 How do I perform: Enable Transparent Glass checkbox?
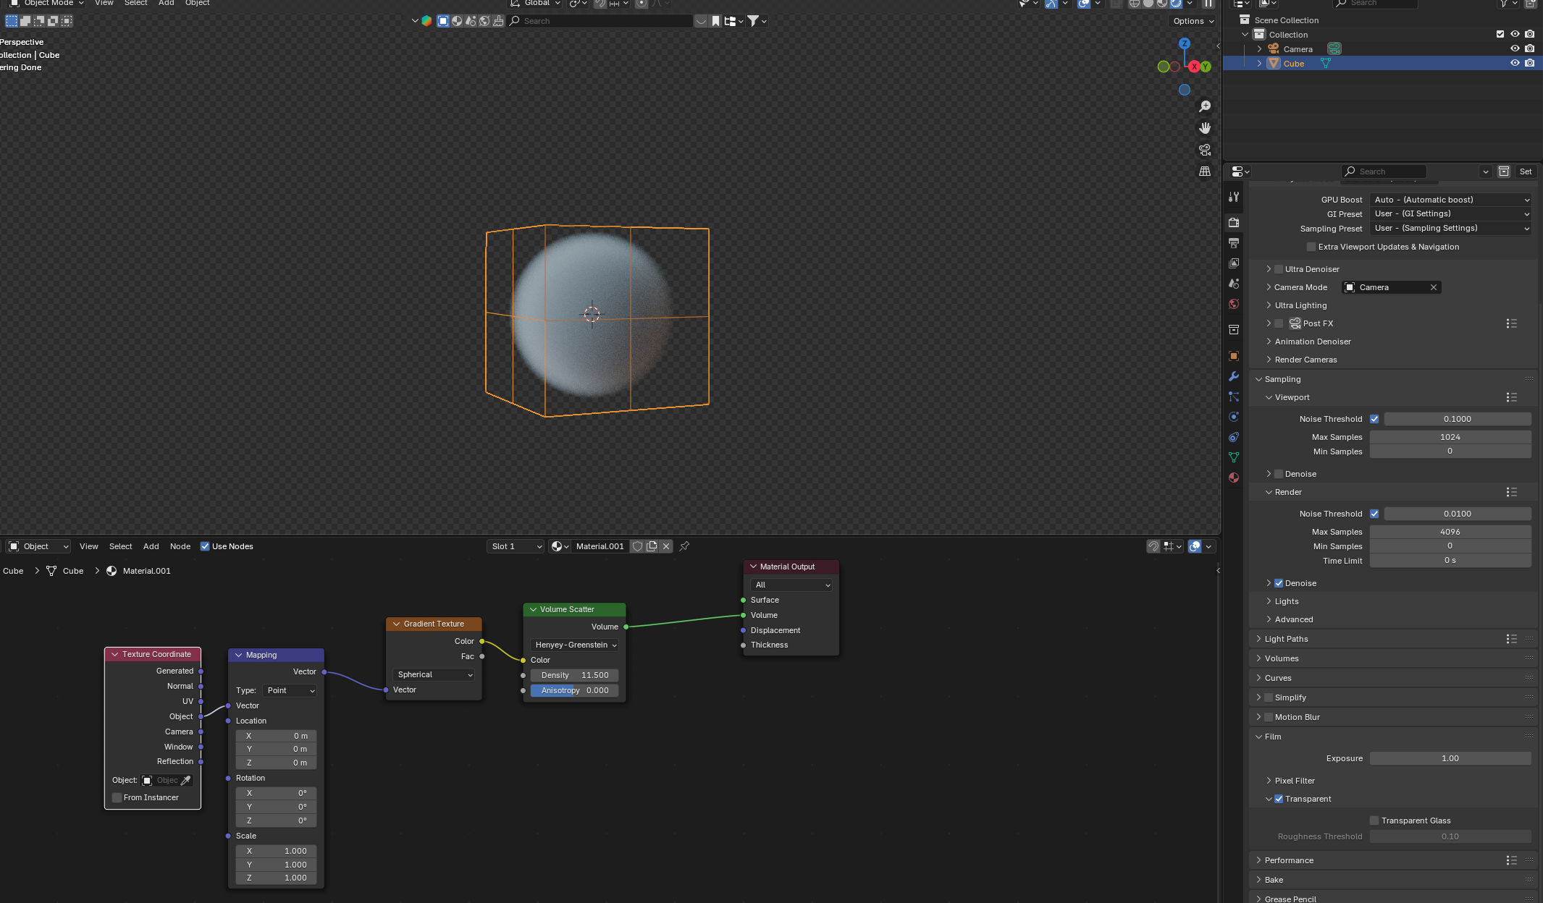1374,821
